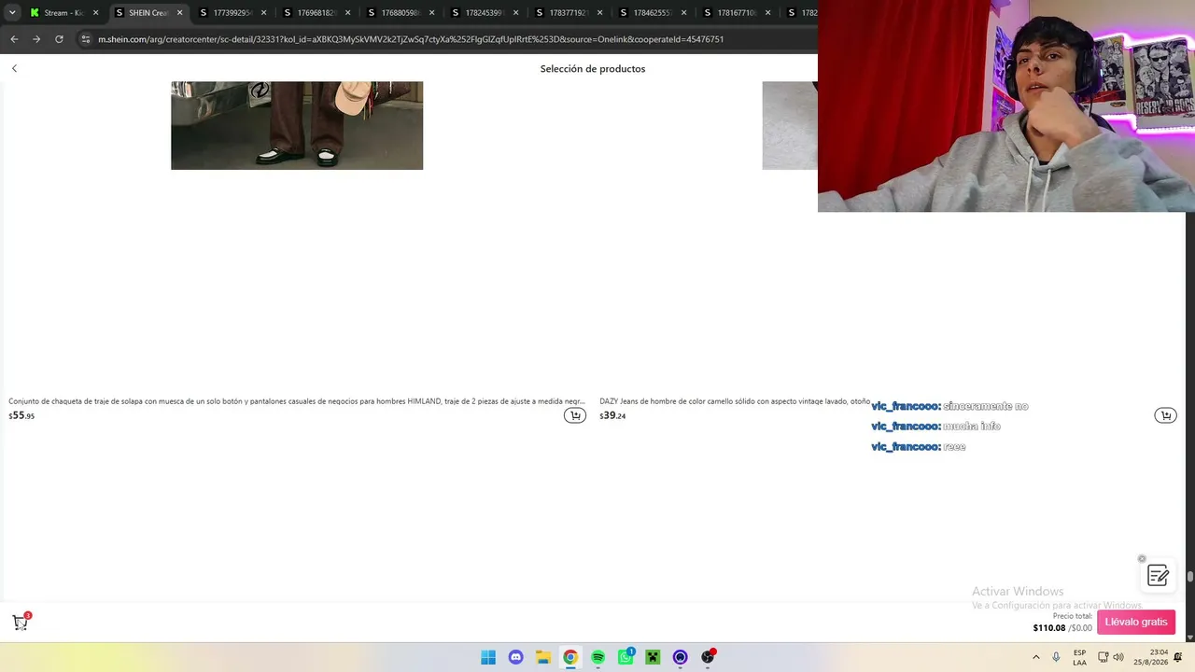Close the tab titled 1781677
Image resolution: width=1195 pixels, height=672 pixels.
click(767, 13)
